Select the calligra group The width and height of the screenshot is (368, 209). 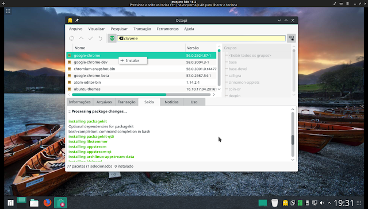click(x=235, y=76)
